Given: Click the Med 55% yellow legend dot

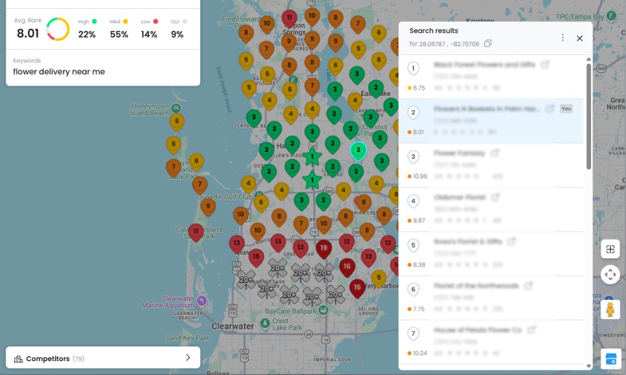Looking at the screenshot, I should 125,21.
